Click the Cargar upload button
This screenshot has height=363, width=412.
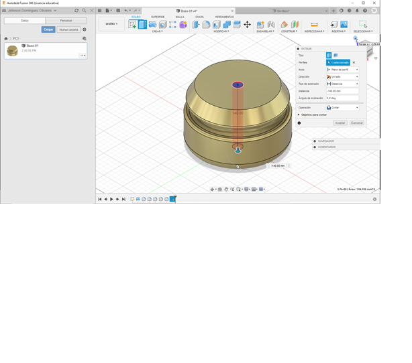tap(48, 29)
